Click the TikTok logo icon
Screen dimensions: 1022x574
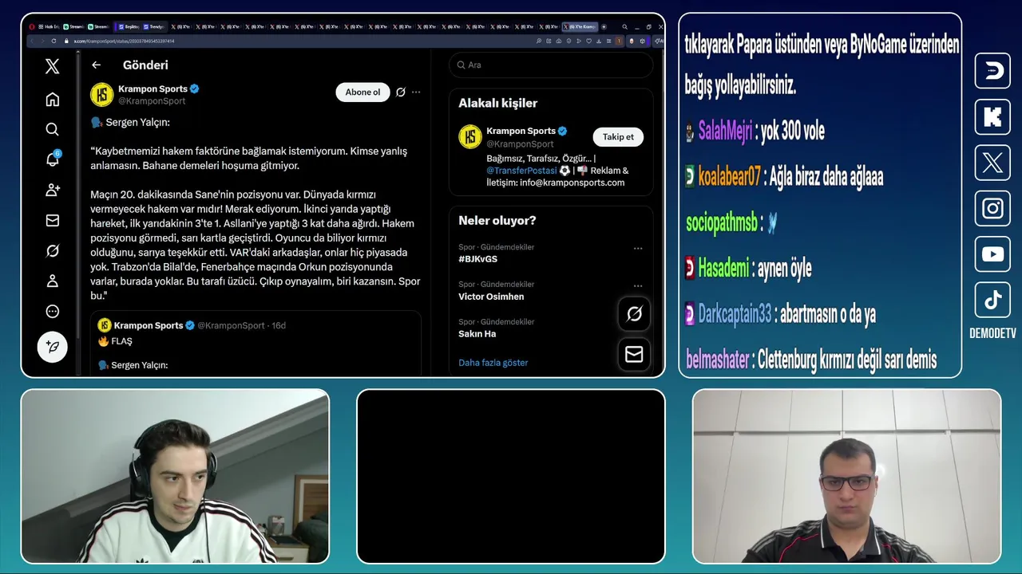[x=992, y=300]
